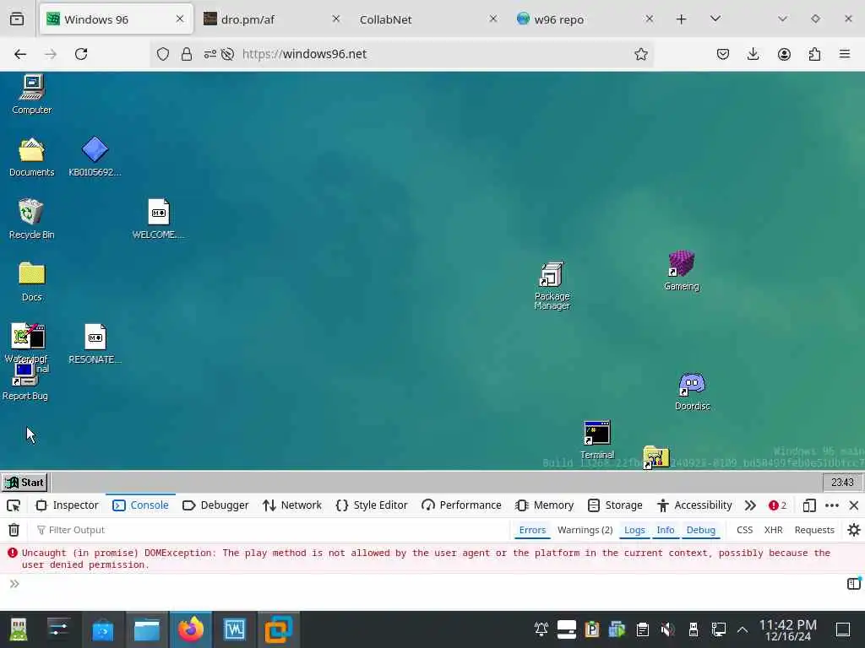Expand more DevTools tabs chevron
The height and width of the screenshot is (648, 865).
[750, 505]
